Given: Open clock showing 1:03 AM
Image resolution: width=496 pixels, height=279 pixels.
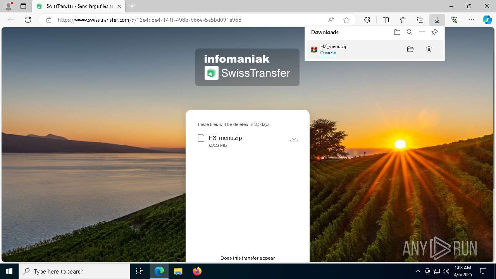Looking at the screenshot, I should [x=463, y=271].
